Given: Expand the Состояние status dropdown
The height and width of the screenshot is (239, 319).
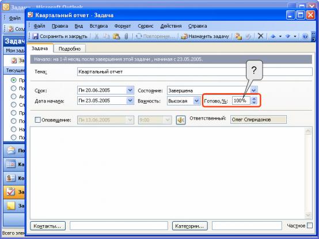Looking at the screenshot, I should click(253, 90).
